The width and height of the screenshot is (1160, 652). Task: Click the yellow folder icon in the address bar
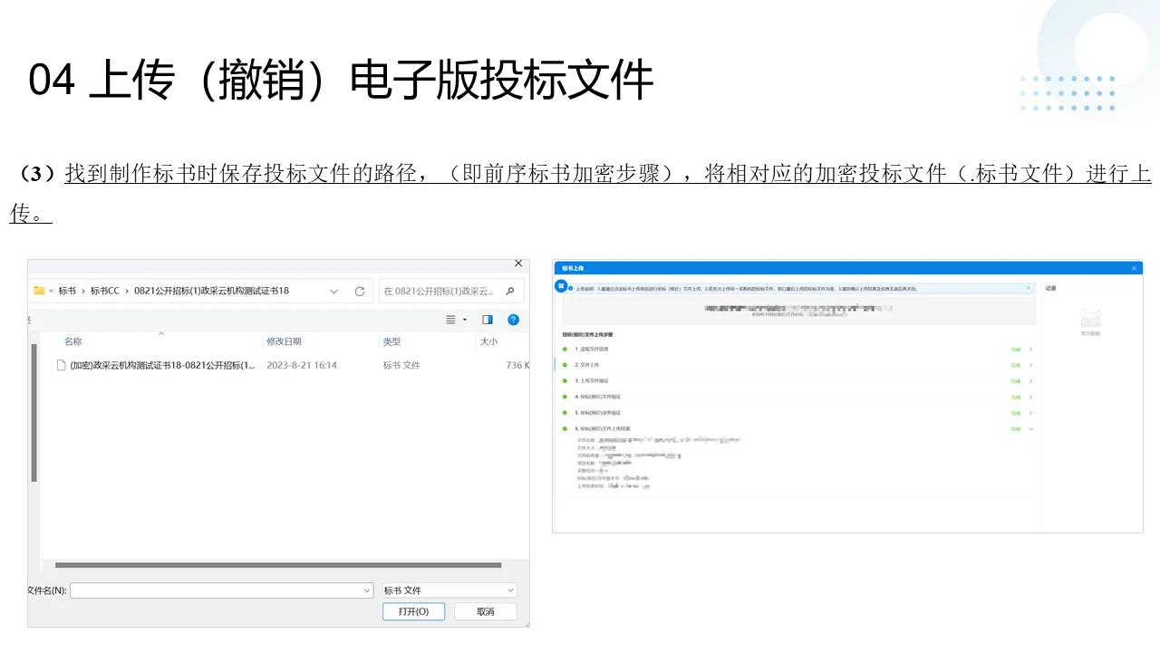click(x=39, y=291)
